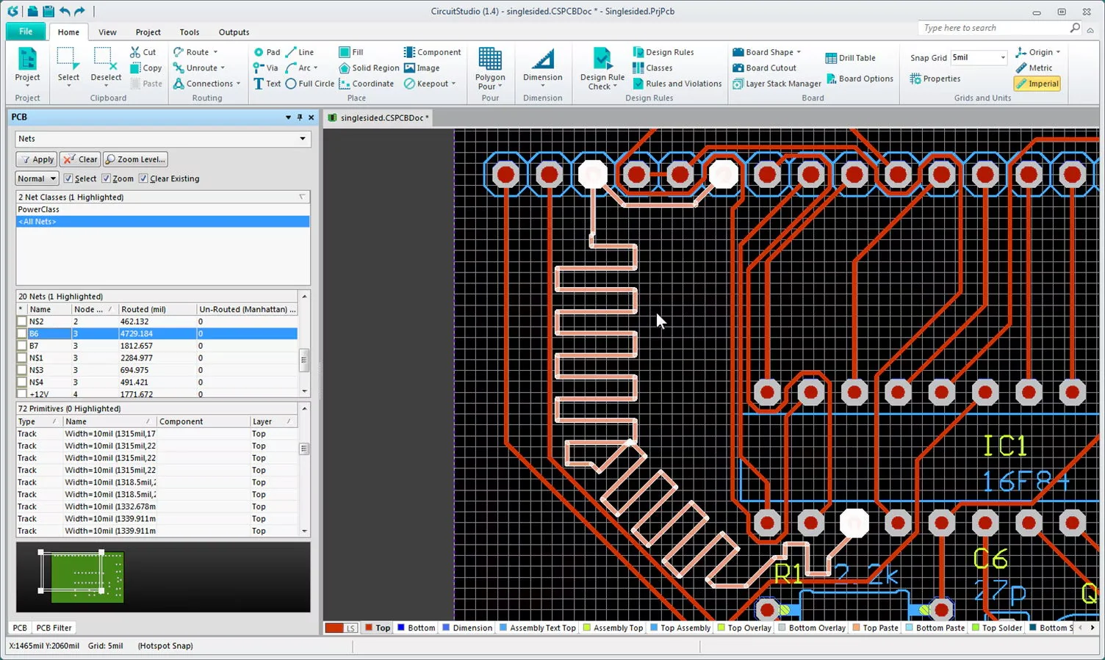Click the Apply button in PCB panel
This screenshot has height=660, width=1105.
pos(36,159)
